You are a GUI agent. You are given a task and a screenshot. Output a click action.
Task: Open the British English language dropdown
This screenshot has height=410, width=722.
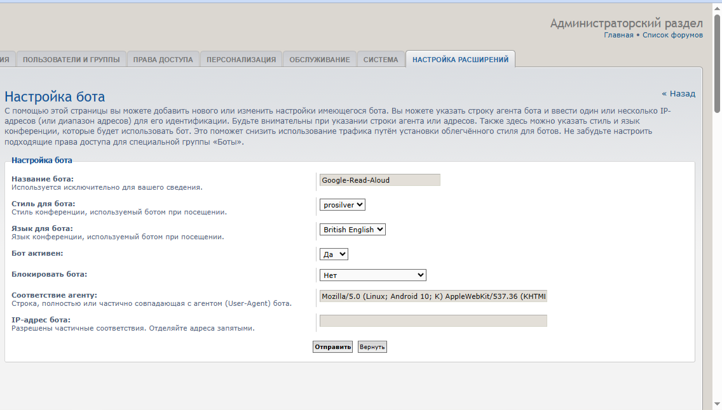pyautogui.click(x=352, y=229)
